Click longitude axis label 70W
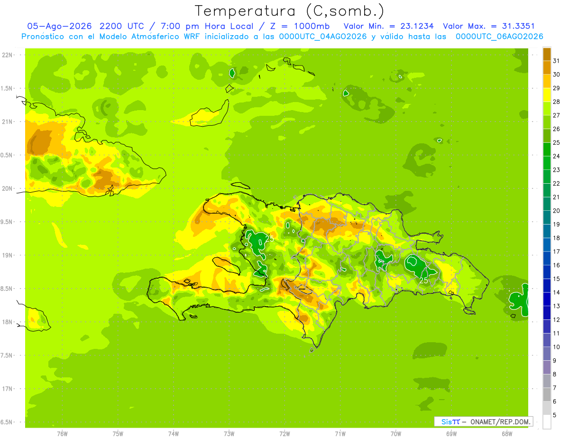The height and width of the screenshot is (440, 569). [x=396, y=434]
